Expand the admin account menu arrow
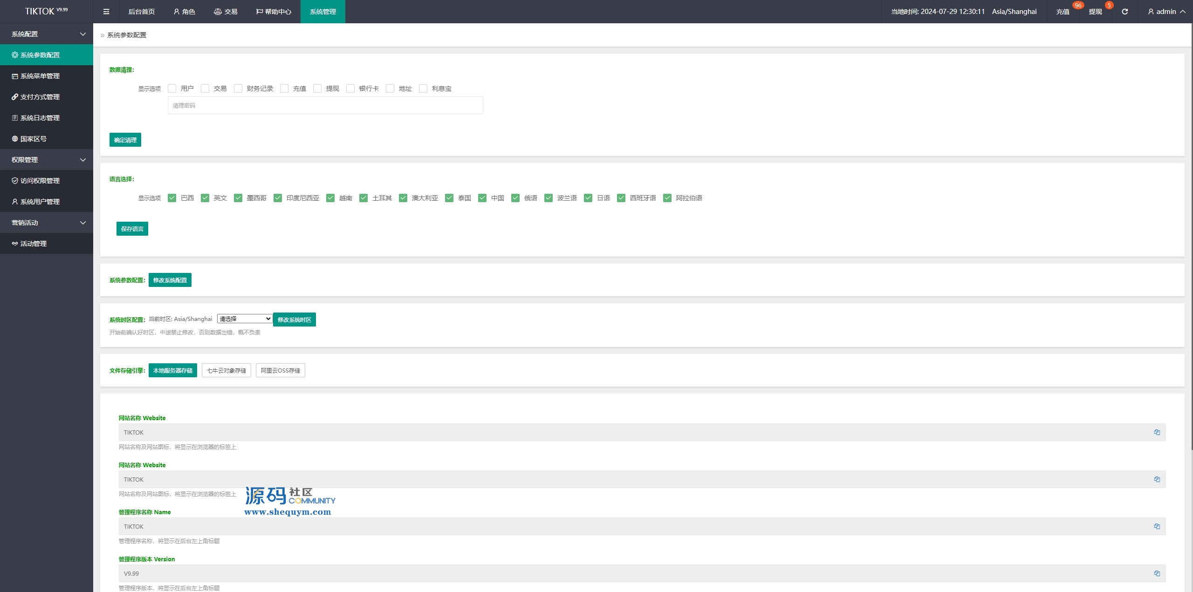 (x=1183, y=12)
